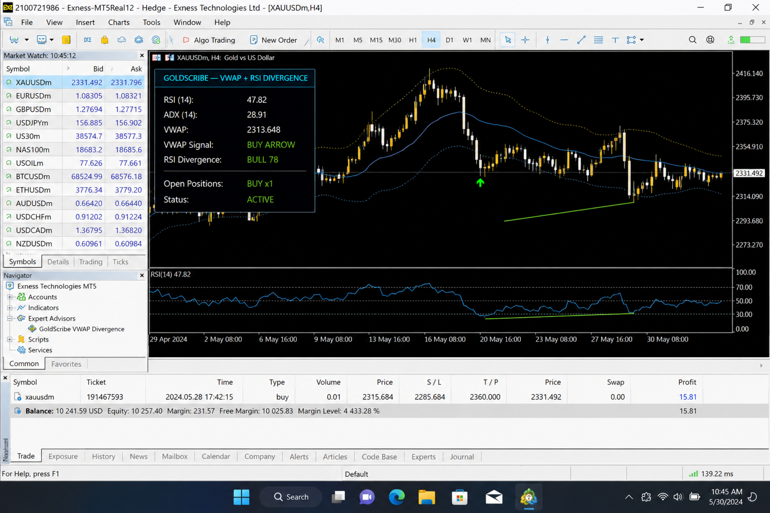
Task: Open the Windows Start button
Action: pyautogui.click(x=241, y=497)
